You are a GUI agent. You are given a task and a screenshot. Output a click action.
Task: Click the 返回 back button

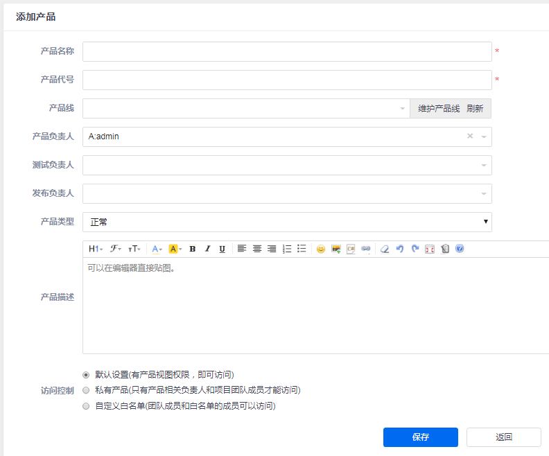pos(504,437)
